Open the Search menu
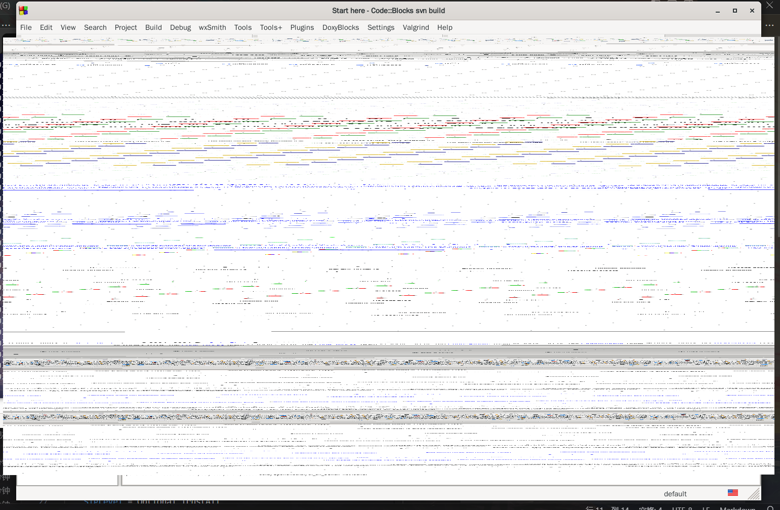The image size is (780, 510). coord(95,27)
